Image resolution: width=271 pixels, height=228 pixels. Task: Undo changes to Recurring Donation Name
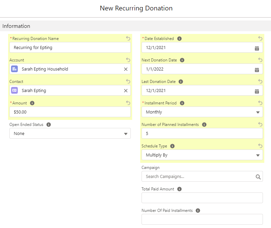click(128, 39)
